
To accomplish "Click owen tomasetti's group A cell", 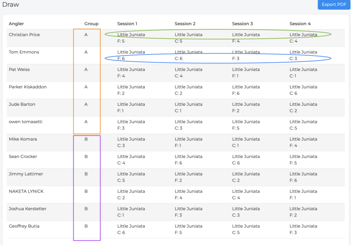I will (86, 122).
